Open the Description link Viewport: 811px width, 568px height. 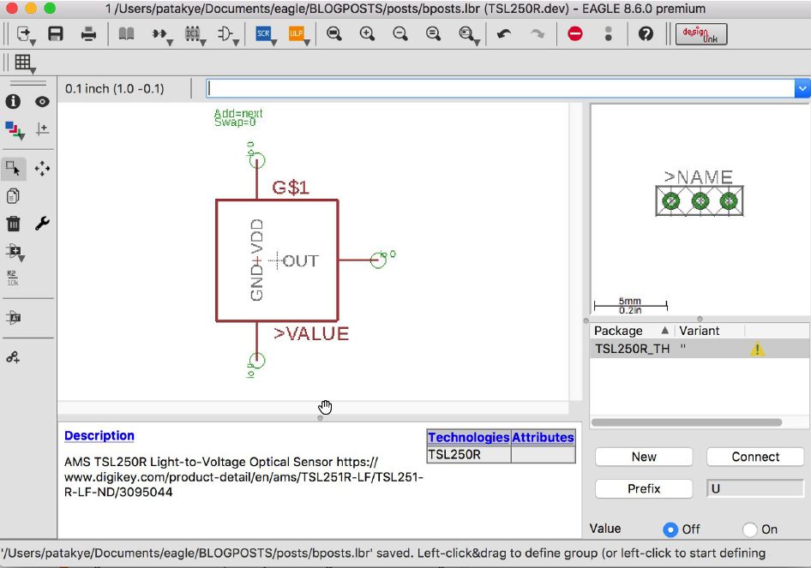click(x=99, y=436)
